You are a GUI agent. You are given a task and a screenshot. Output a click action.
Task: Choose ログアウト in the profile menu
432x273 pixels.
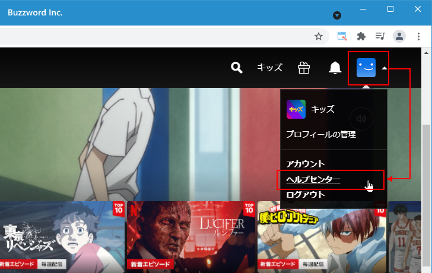(305, 195)
